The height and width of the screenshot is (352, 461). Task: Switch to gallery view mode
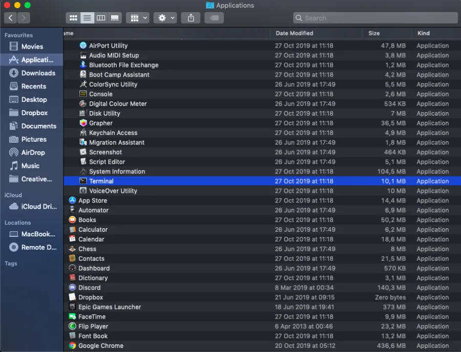pos(115,18)
